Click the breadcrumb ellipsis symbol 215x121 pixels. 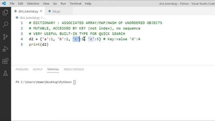tap(45, 18)
